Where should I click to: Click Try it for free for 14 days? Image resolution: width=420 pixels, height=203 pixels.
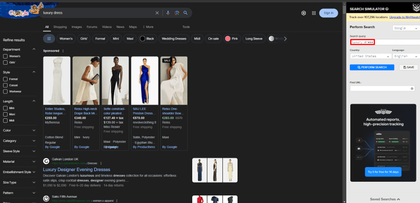pyautogui.click(x=383, y=172)
